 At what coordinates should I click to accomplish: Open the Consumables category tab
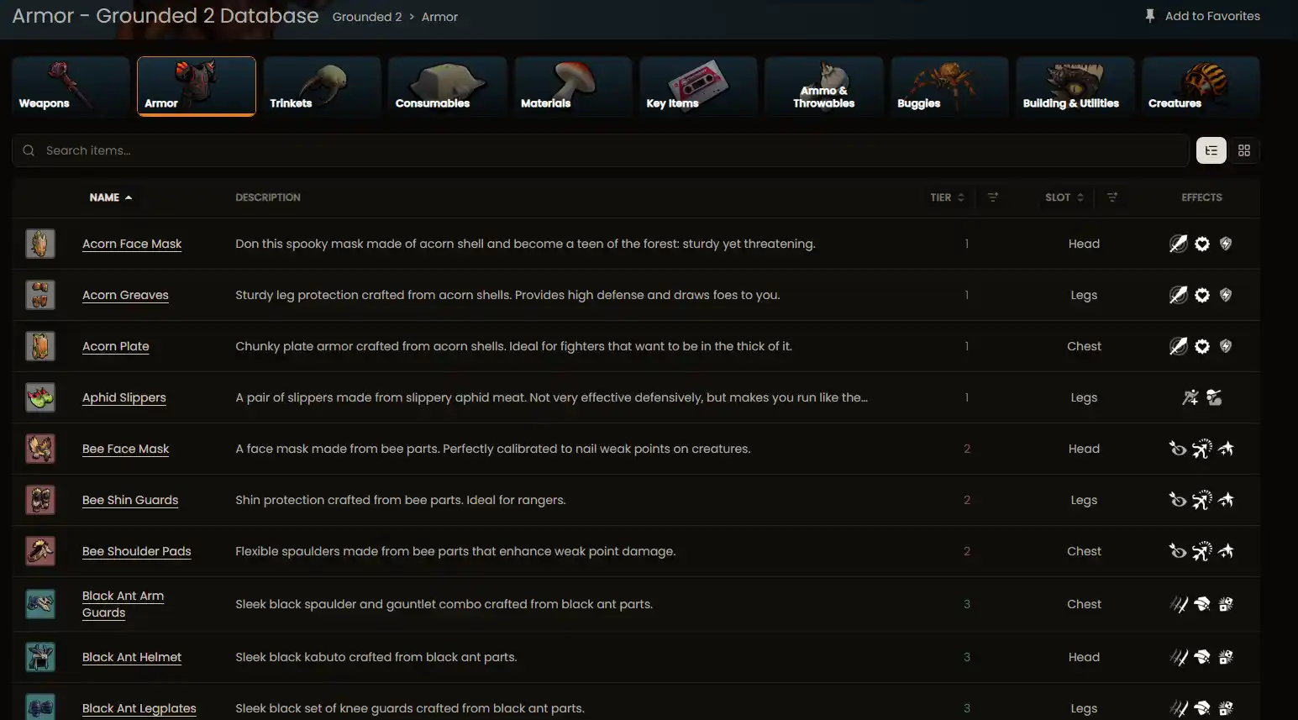coord(448,87)
